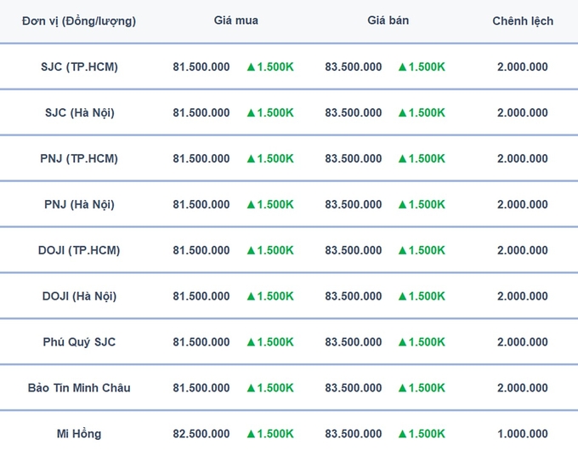Select Phú Quý SJC sell change 1.500K
This screenshot has height=451, width=578.
422,342
